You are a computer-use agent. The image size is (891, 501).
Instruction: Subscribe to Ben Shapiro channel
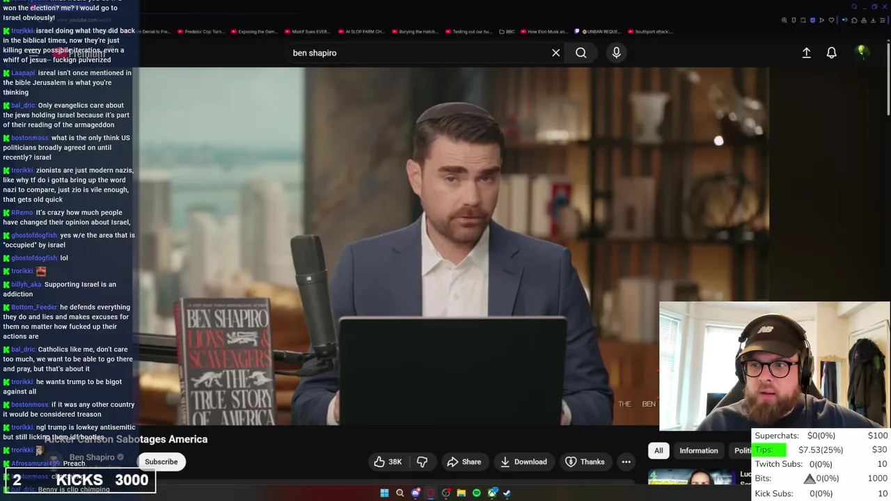pos(161,461)
